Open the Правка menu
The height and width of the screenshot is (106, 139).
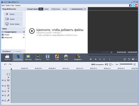click(x=8, y=6)
